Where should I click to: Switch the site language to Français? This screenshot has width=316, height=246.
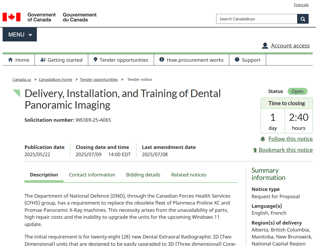(x=301, y=5)
